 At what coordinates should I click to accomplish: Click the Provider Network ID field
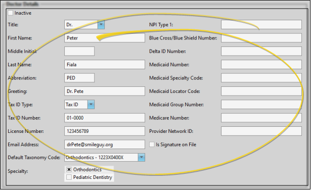(x=261, y=131)
